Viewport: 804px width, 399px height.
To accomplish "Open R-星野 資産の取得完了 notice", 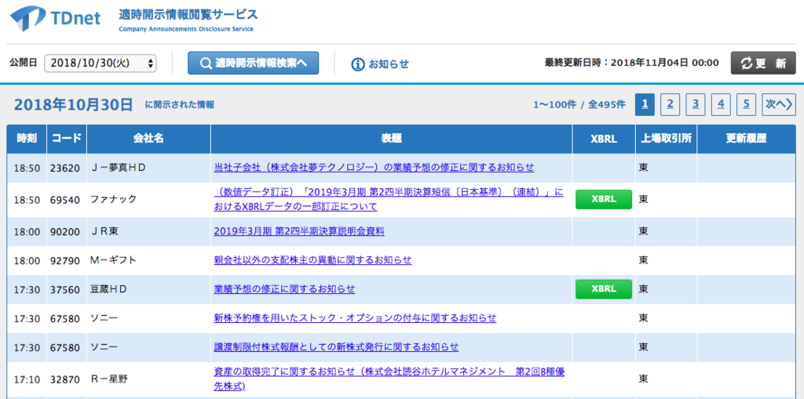I will click(x=389, y=378).
